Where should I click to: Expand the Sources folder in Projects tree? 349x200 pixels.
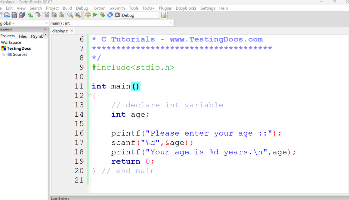(4, 54)
